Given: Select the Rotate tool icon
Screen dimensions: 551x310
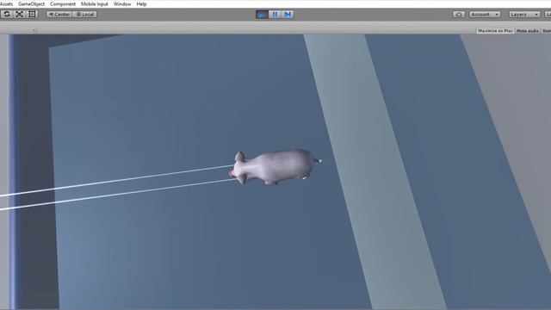Looking at the screenshot, I should 7,15.
